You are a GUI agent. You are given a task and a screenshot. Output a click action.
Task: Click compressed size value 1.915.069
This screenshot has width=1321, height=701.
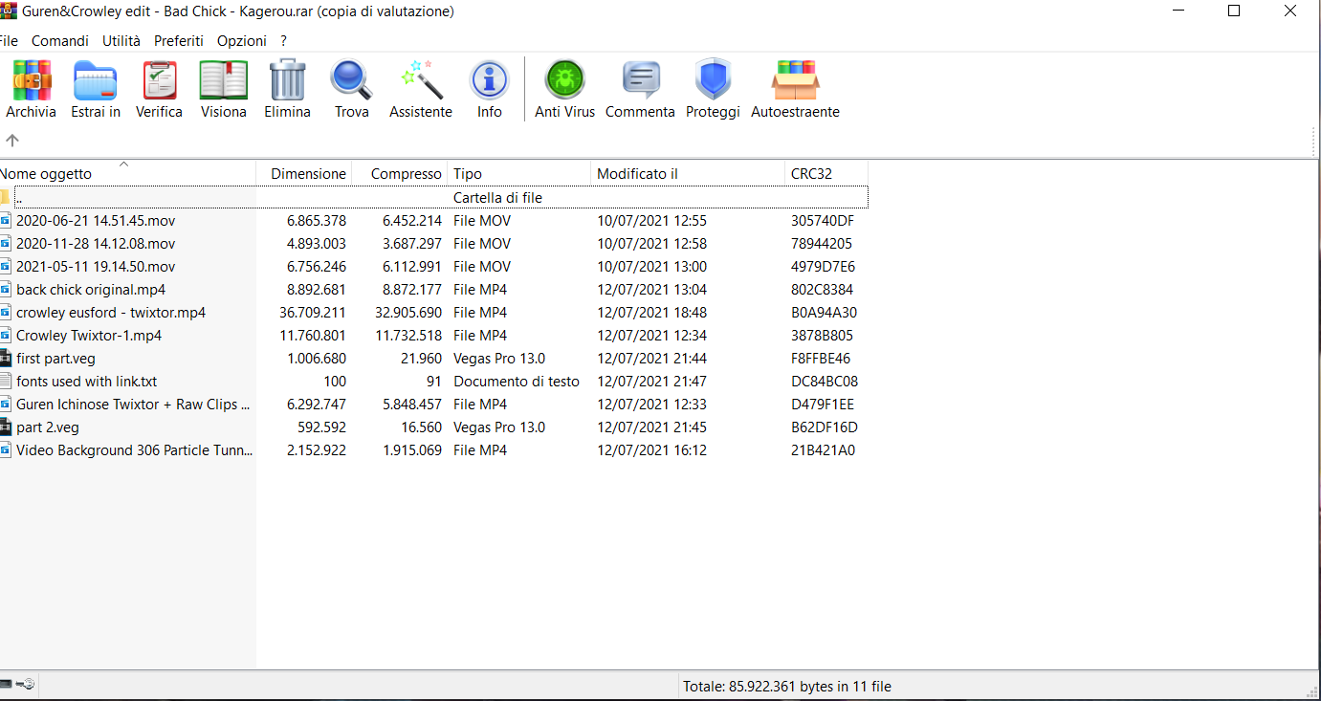(x=412, y=450)
